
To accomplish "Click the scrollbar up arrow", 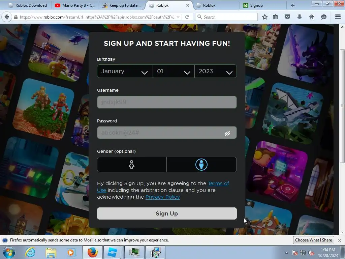I will tap(342, 27).
